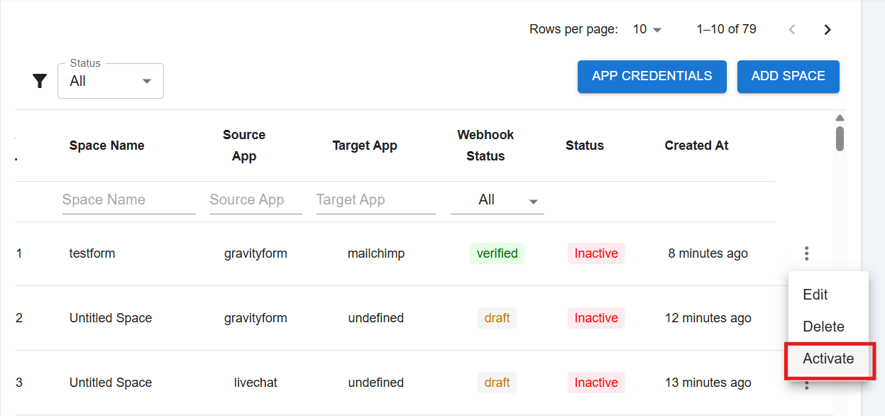Click the previous page arrow

point(792,30)
